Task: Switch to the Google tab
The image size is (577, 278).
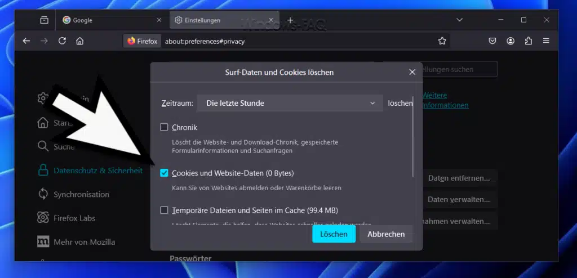Action: point(112,20)
